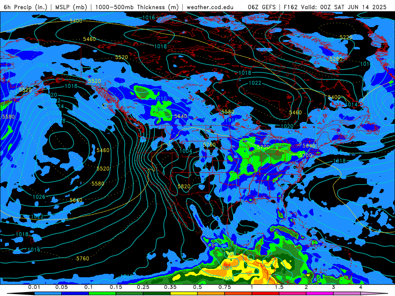Screen dimensions: 395x296
Task: Select the dark blue 0.05 precip swatch
Action: pos(75,294)
